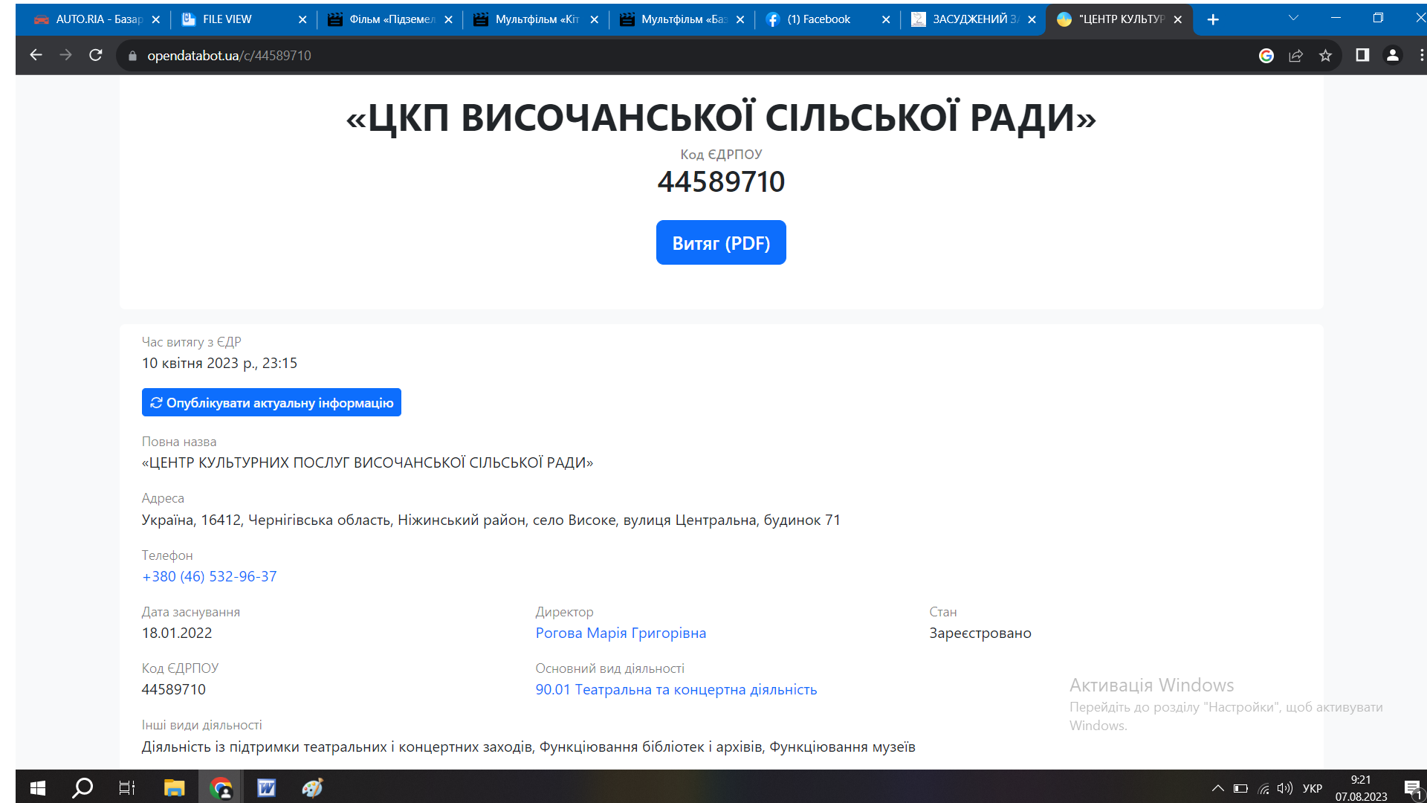Open Paint from taskbar
This screenshot has height=803, width=1427.
click(x=312, y=787)
